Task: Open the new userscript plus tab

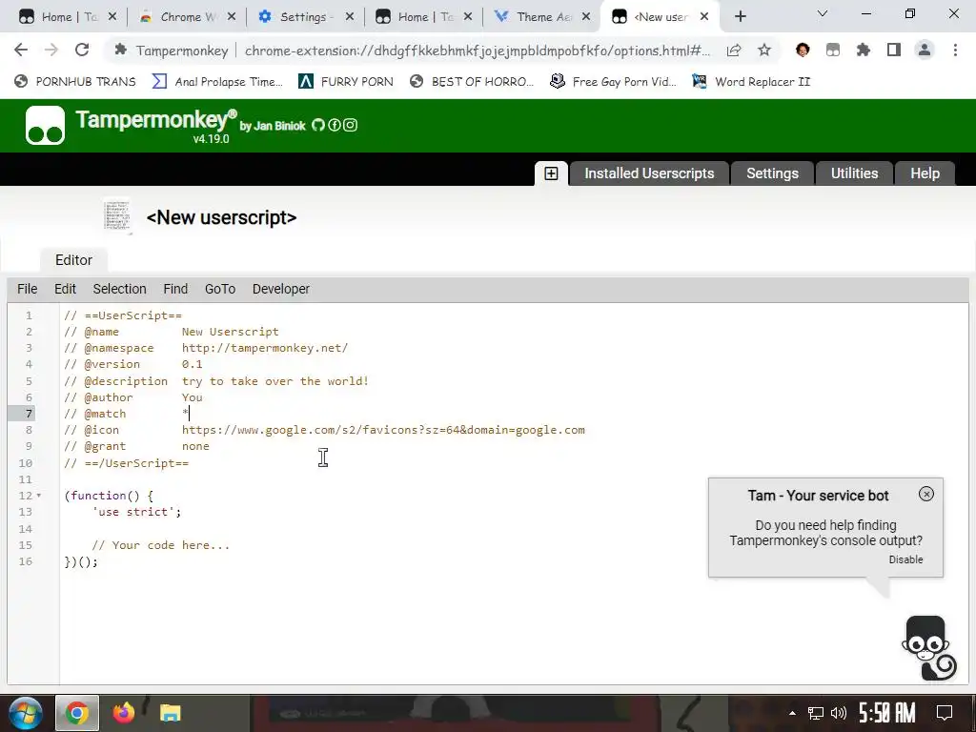Action: tap(551, 173)
